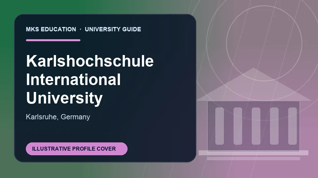Click the UNIVERSITY GUIDE label

coord(113,29)
